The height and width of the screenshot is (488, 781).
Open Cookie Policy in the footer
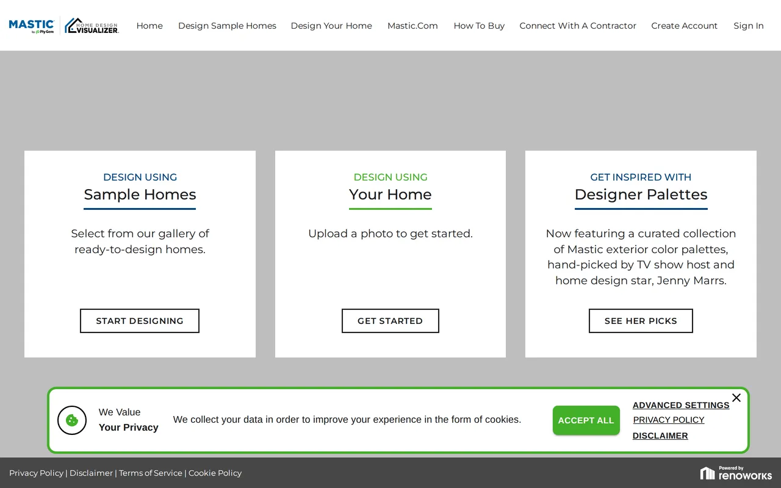tap(215, 473)
